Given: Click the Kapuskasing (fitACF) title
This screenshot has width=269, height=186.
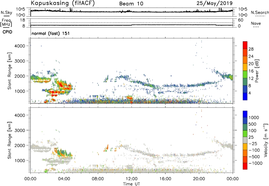Looking at the screenshot, I should (x=63, y=3).
